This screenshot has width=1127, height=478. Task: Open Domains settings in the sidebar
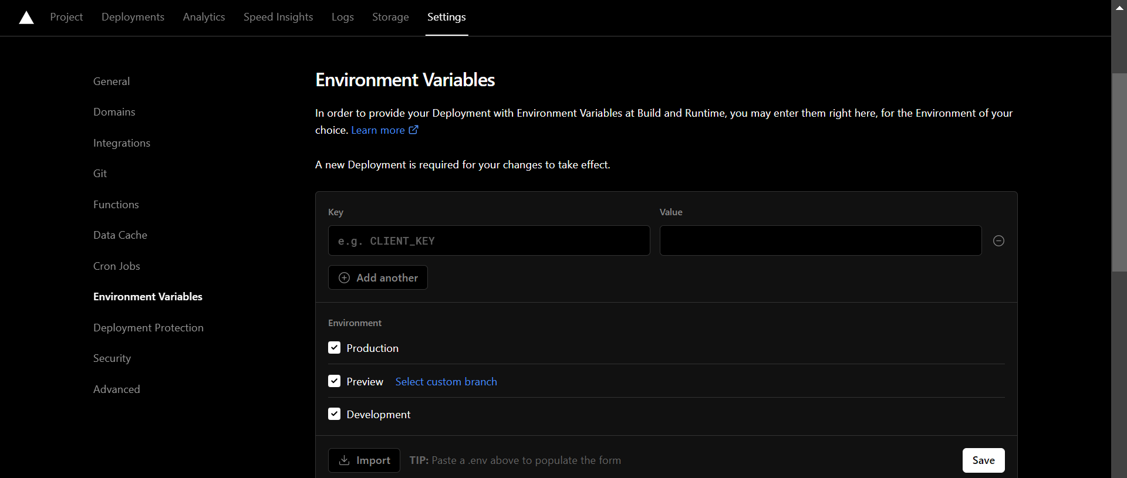click(114, 112)
